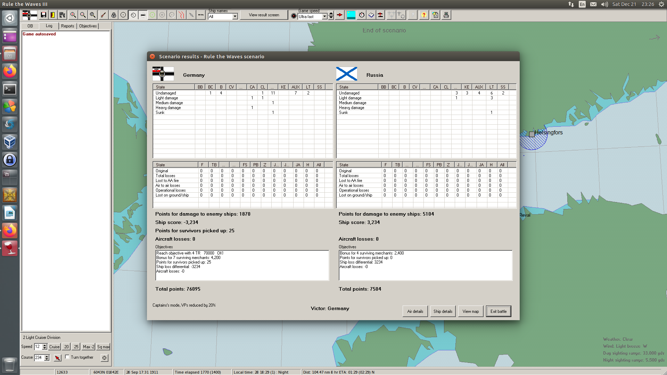The width and height of the screenshot is (667, 375).
Task: Click the Helsingfors port marker on map
Action: click(532, 134)
